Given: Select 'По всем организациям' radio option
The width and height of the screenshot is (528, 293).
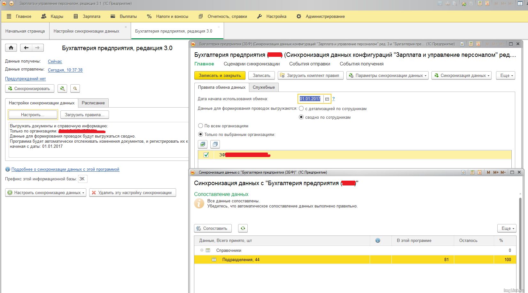Looking at the screenshot, I should click(200, 126).
